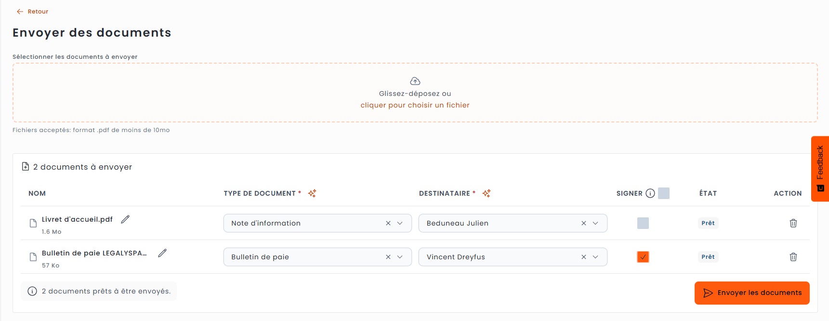Open the Signer info icon
The image size is (829, 321).
650,193
